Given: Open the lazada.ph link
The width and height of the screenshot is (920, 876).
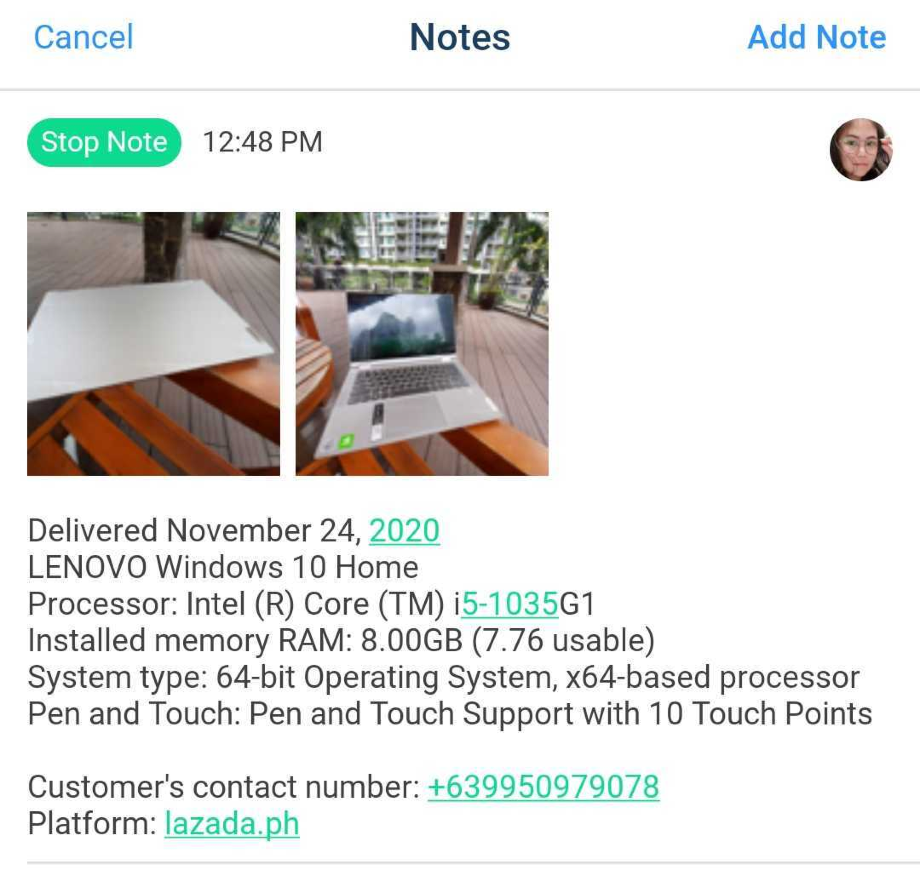Looking at the screenshot, I should pos(232,823).
